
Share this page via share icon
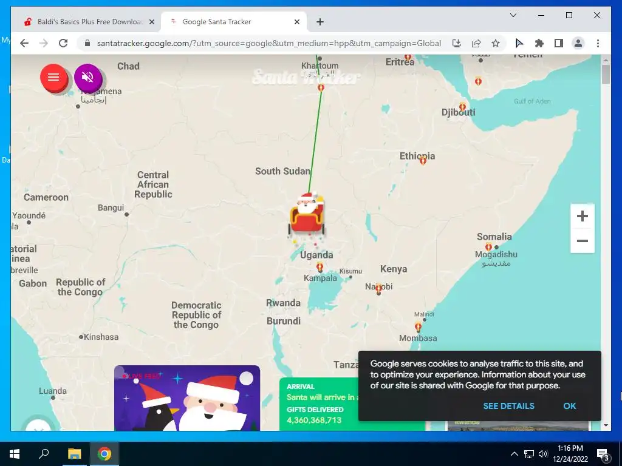[x=476, y=43]
